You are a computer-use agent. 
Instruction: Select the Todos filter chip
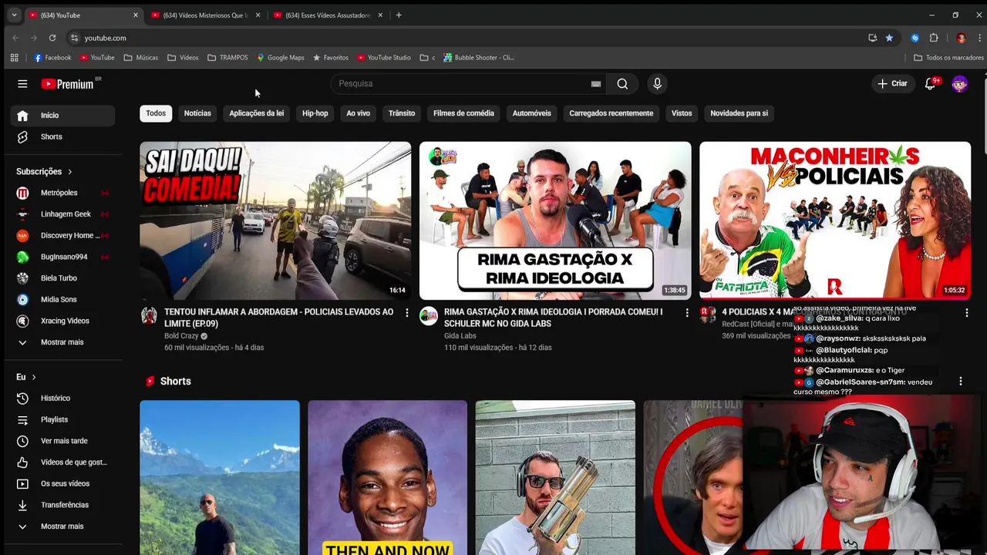(156, 113)
